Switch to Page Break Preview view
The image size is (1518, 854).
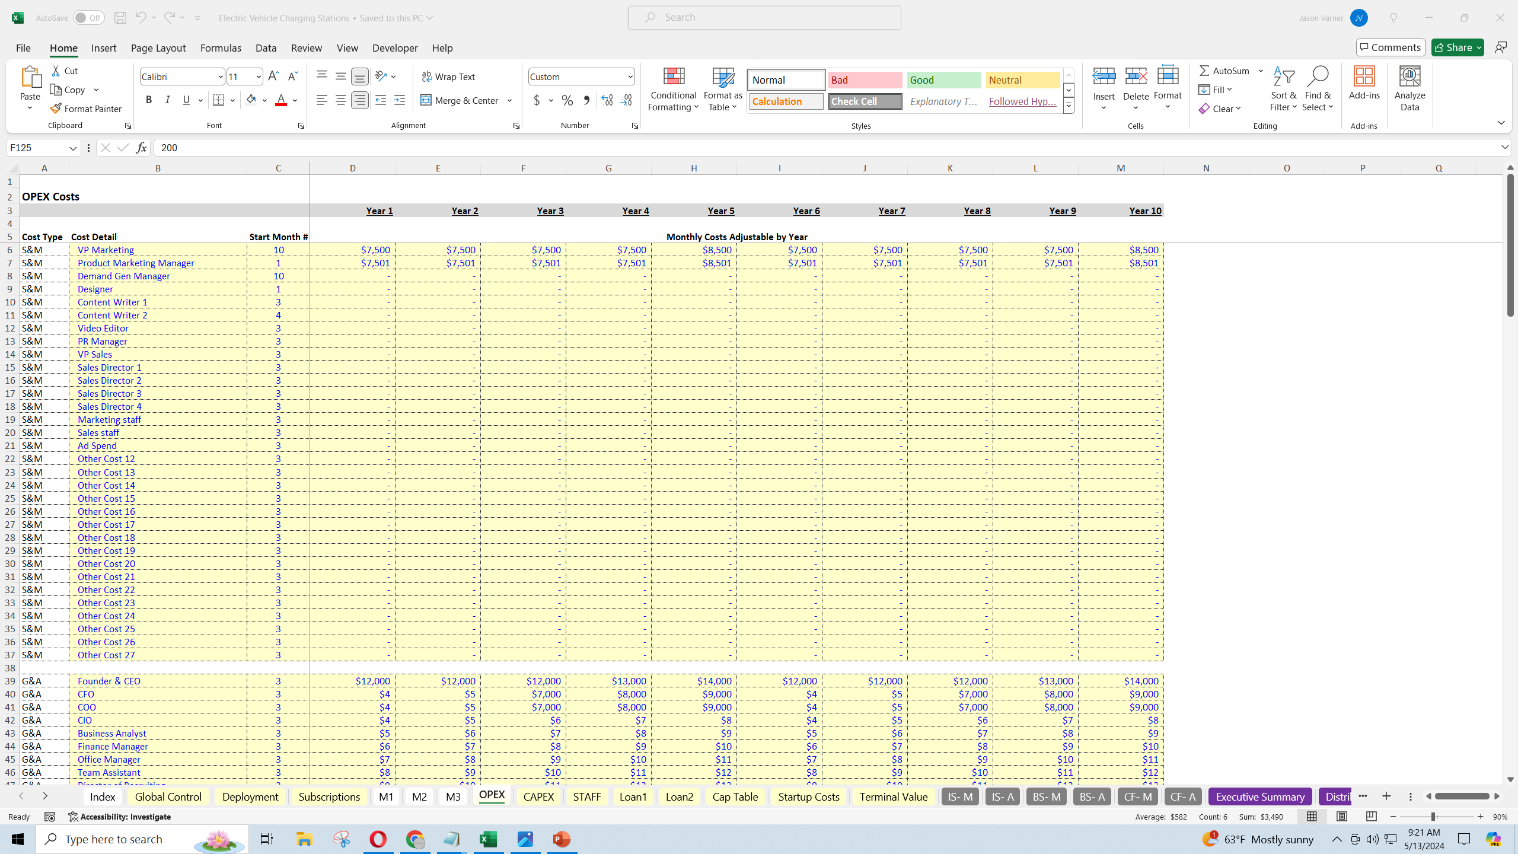1372,817
